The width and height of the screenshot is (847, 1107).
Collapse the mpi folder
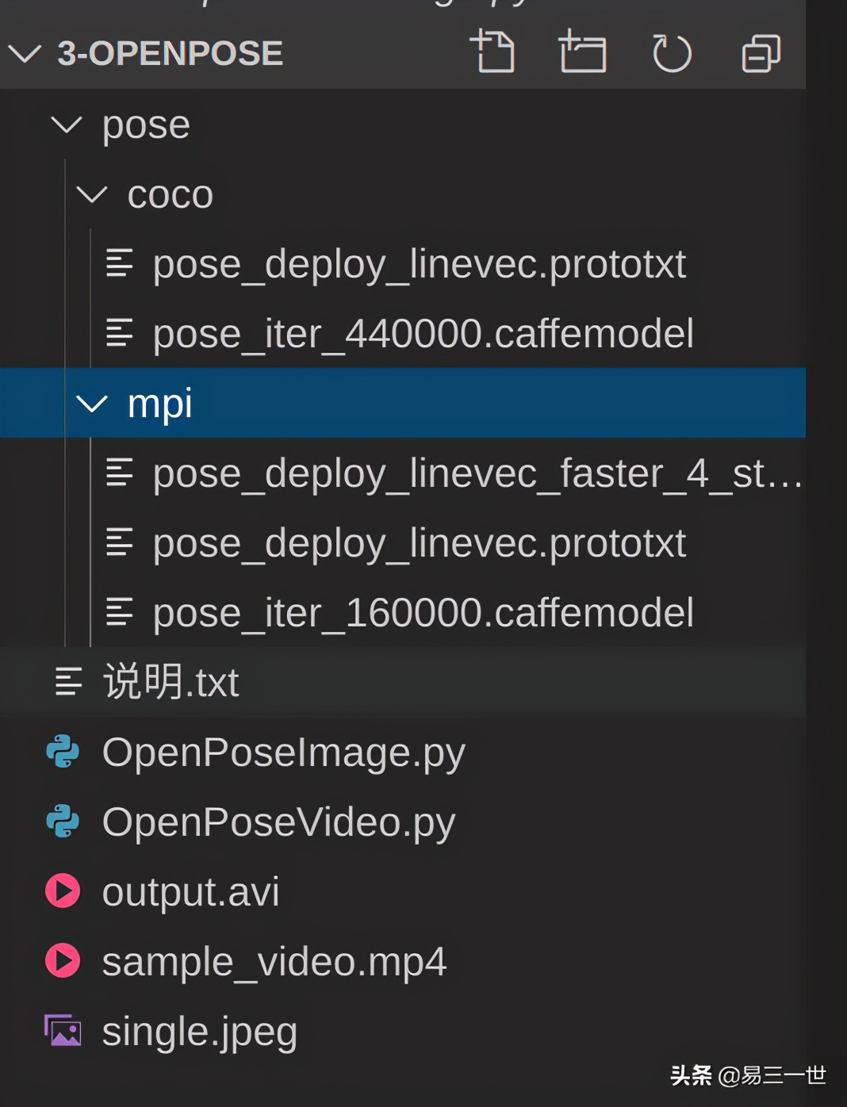coord(93,404)
